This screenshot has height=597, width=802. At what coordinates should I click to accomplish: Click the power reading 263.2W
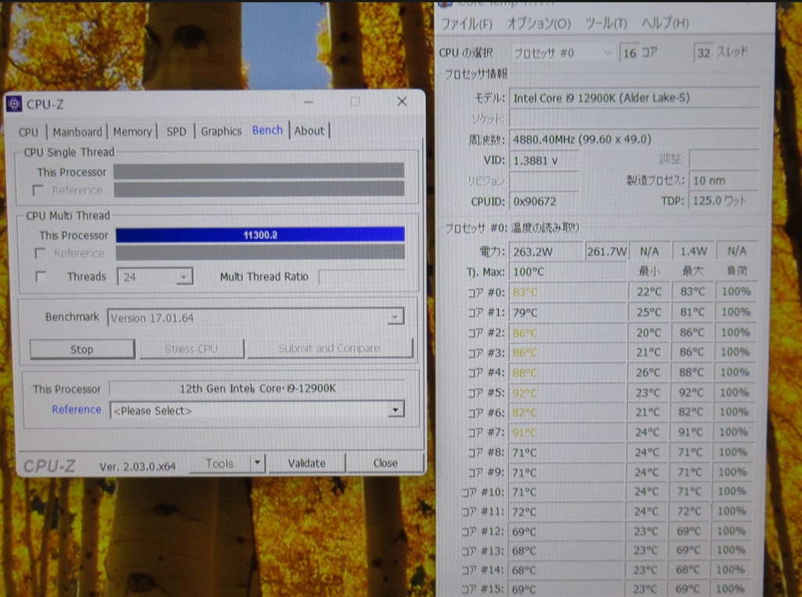point(546,251)
